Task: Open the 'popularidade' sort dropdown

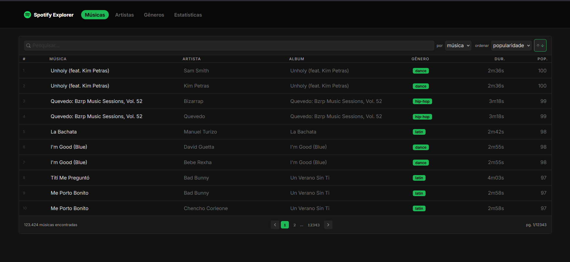Action: (511, 45)
